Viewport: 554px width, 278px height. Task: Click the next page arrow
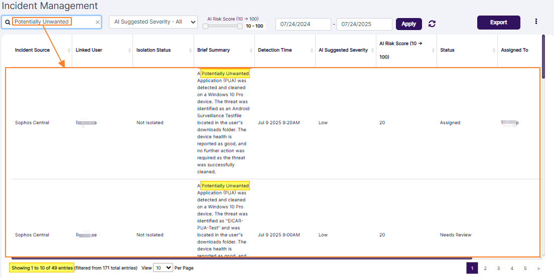[x=538, y=268]
